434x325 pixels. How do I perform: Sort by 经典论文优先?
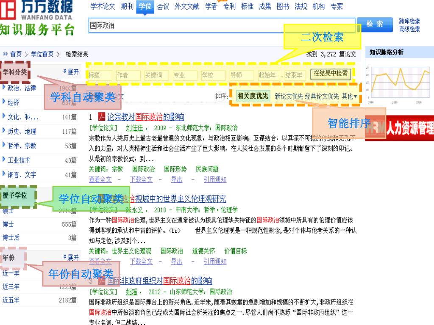[x=322, y=96]
